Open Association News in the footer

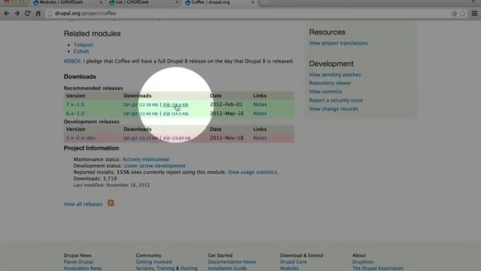(83, 268)
